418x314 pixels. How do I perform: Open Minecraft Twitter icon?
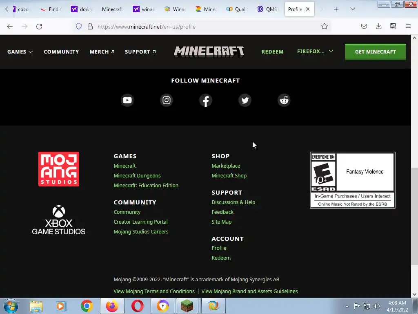pos(245,101)
